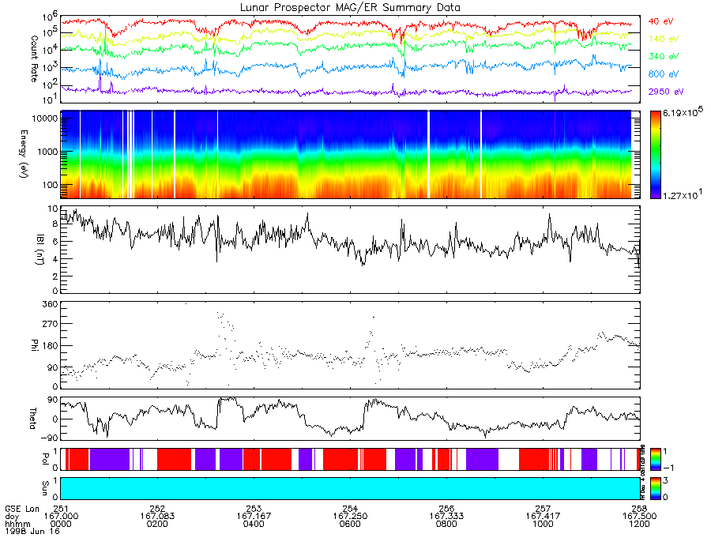Click the time tick label '0600'
Screen dimensions: 711x553
click(x=350, y=524)
